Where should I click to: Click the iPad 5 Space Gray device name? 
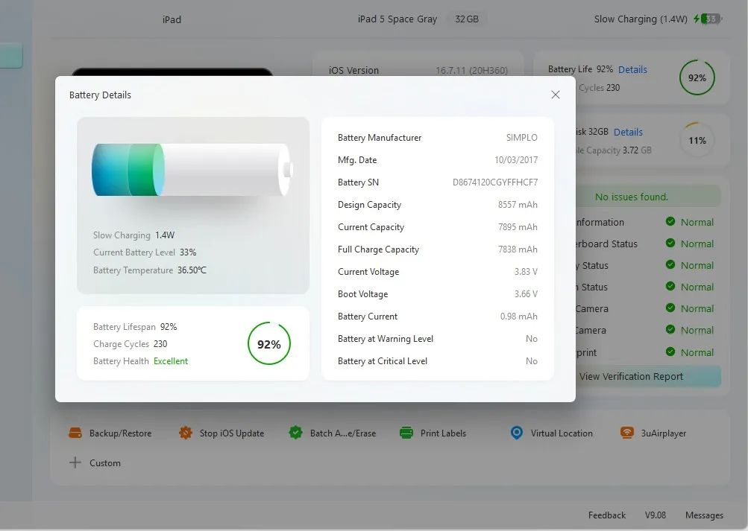(x=397, y=19)
